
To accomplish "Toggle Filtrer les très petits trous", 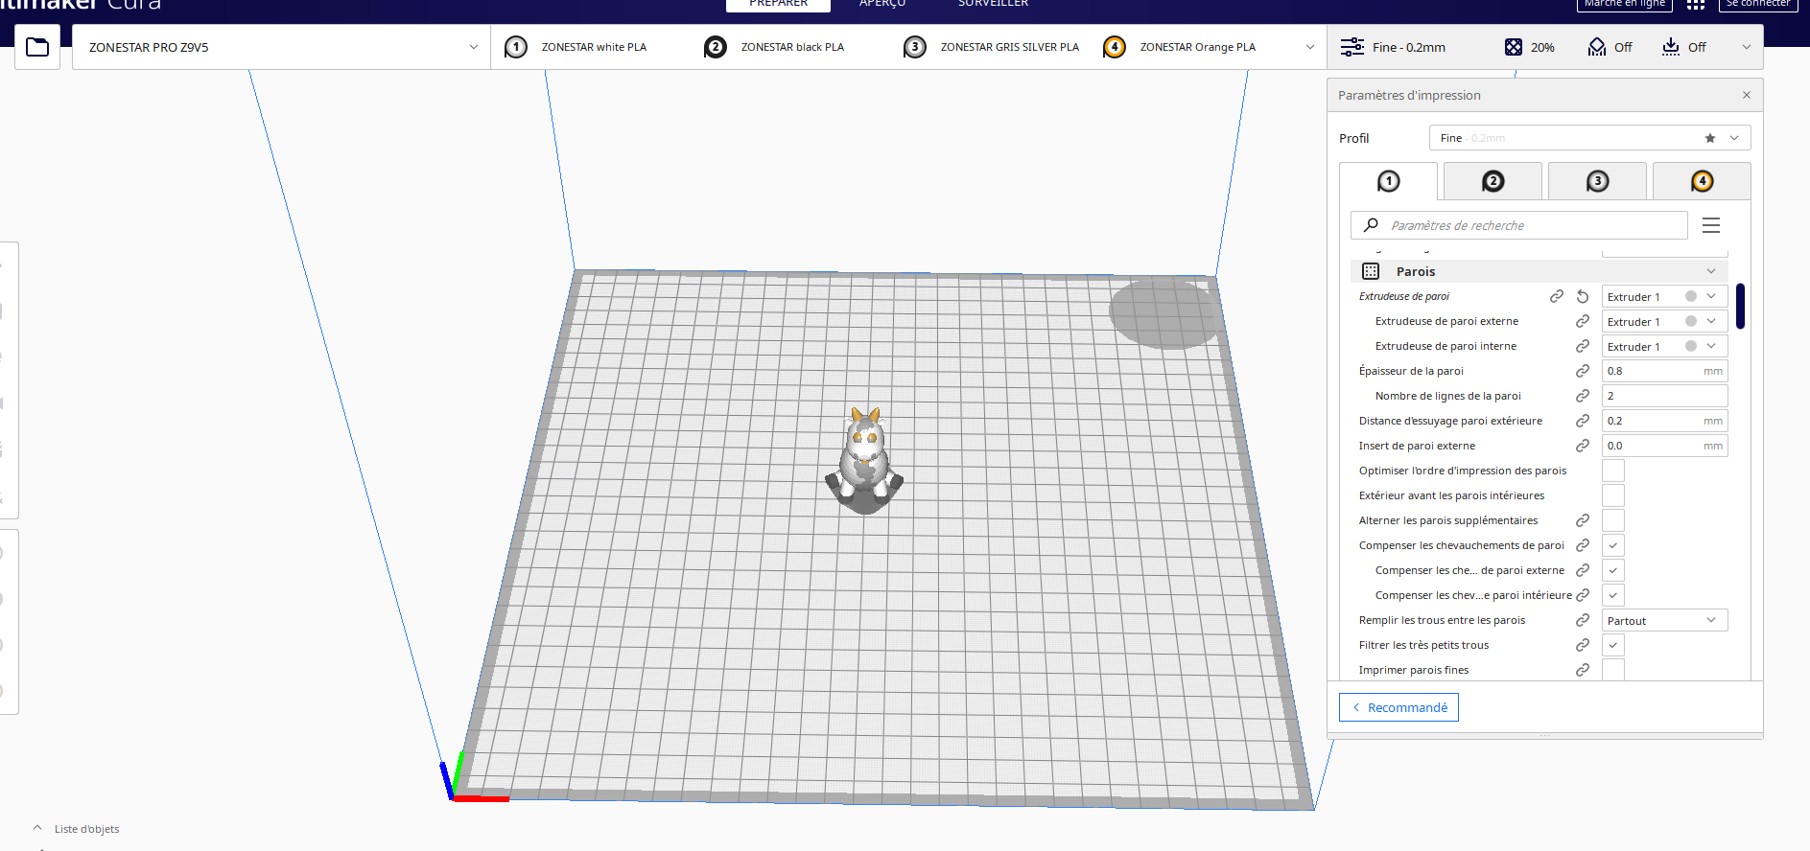I will (x=1613, y=645).
